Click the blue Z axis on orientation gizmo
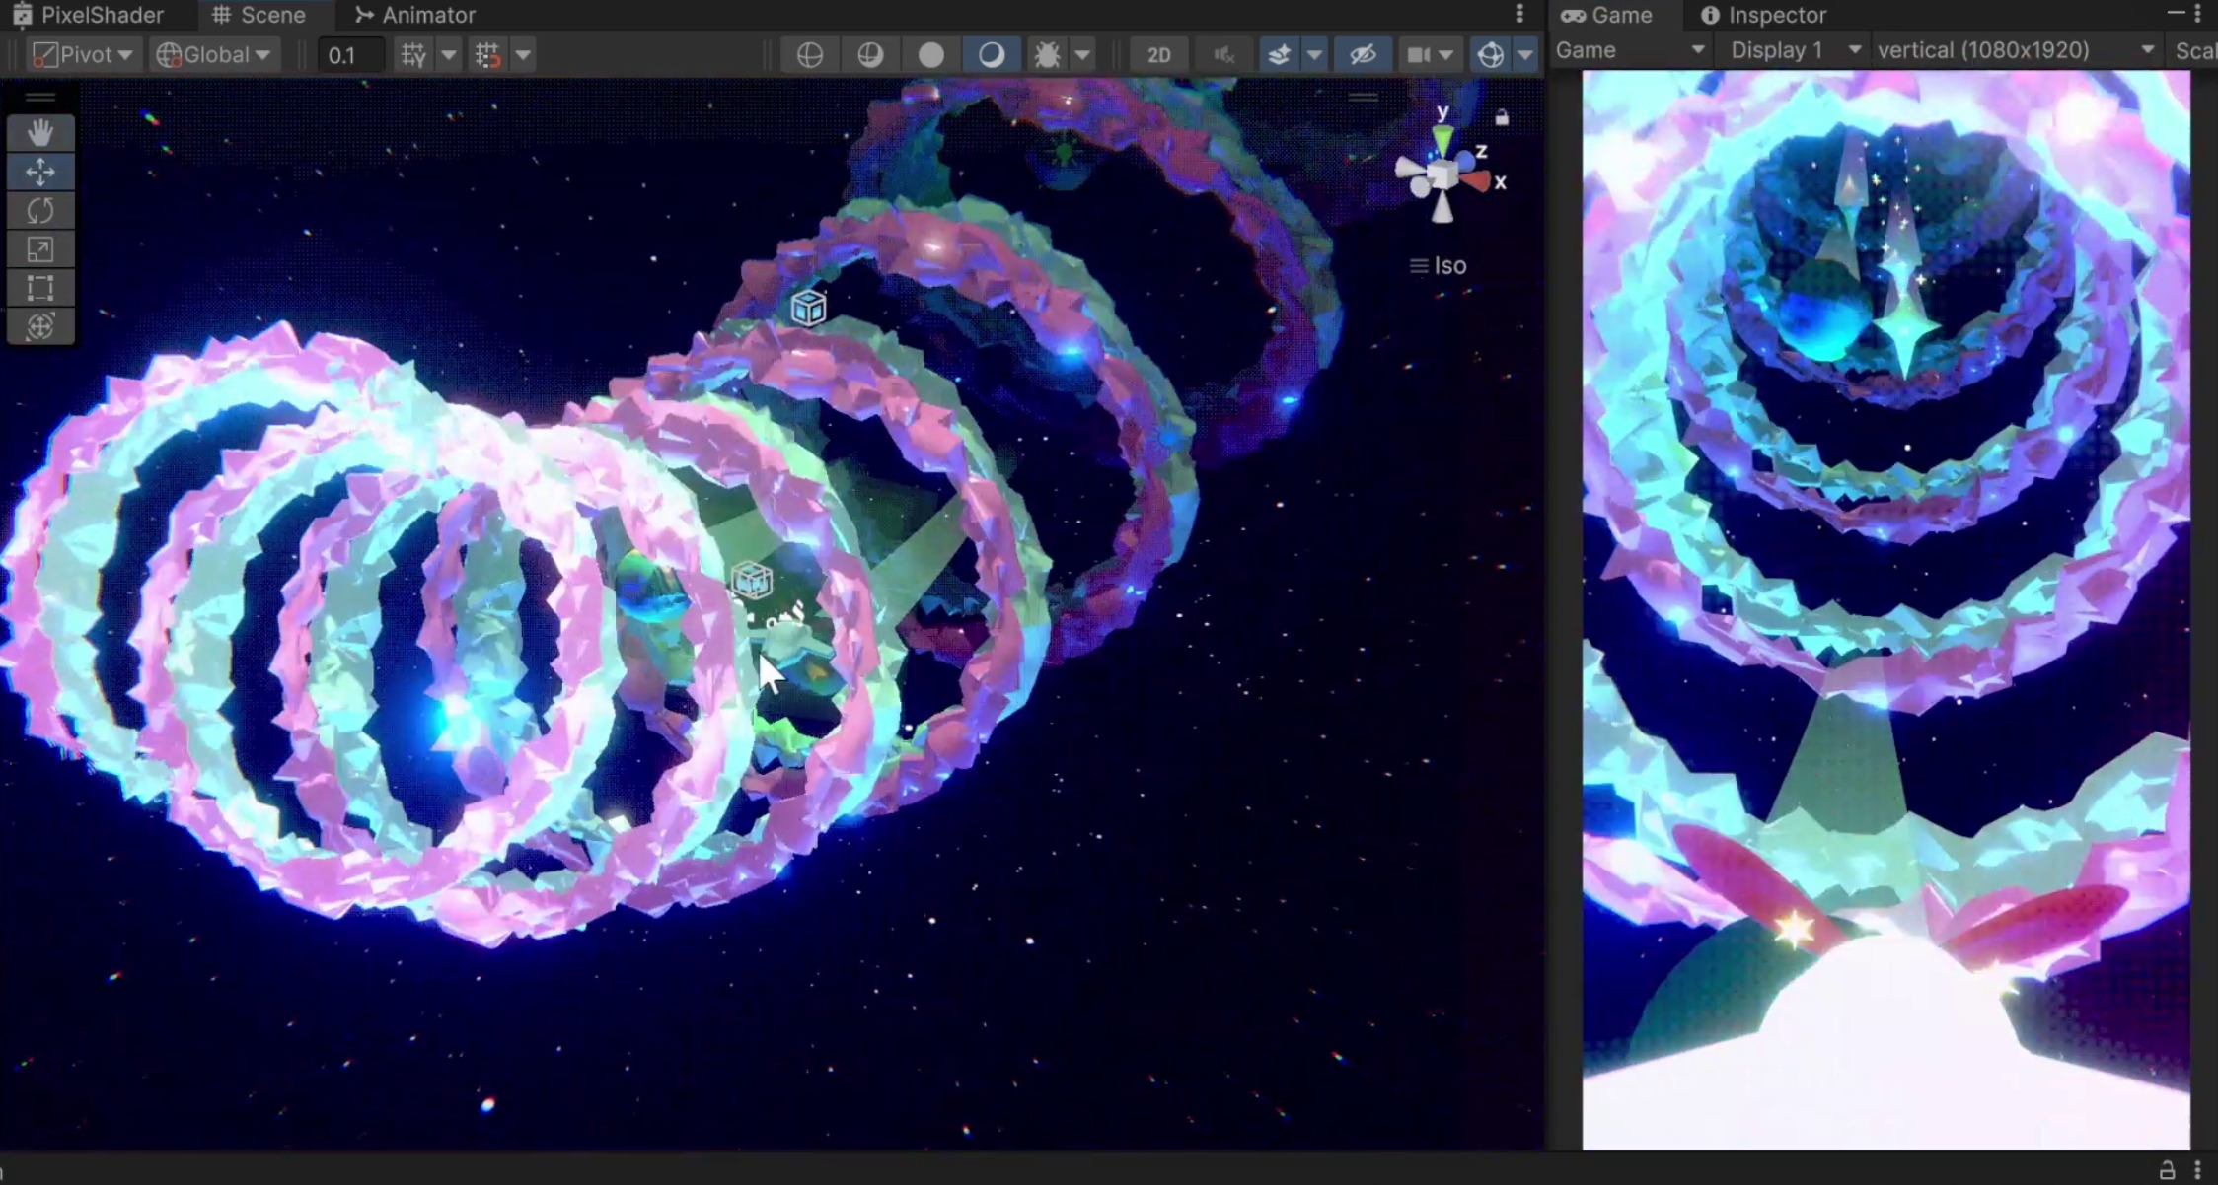 [1466, 161]
